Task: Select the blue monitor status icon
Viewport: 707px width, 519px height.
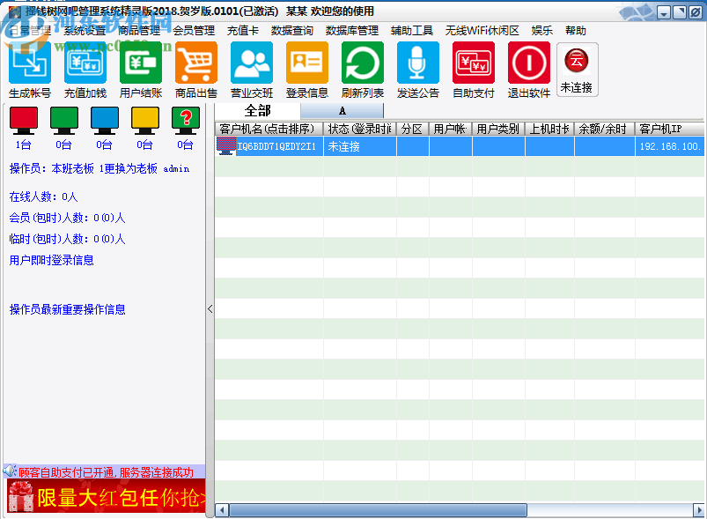Action: (105, 121)
